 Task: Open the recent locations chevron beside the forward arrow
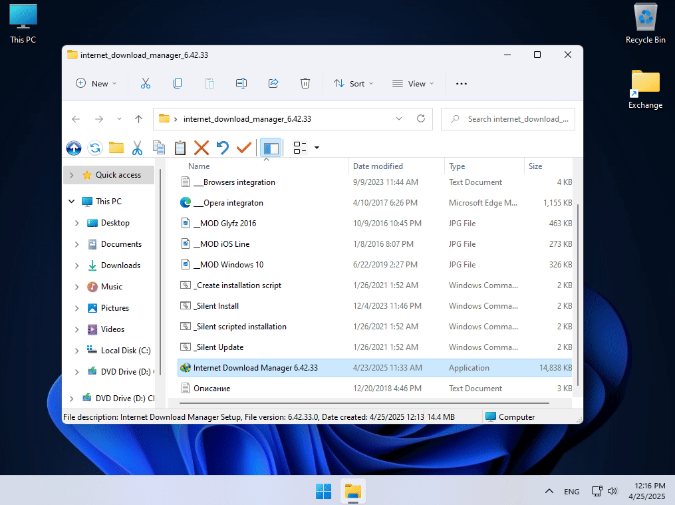[119, 119]
